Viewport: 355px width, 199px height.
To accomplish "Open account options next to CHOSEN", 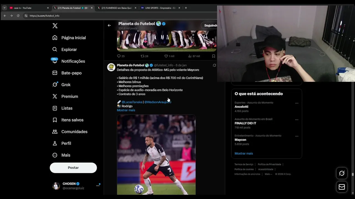I will pyautogui.click(x=98, y=186).
